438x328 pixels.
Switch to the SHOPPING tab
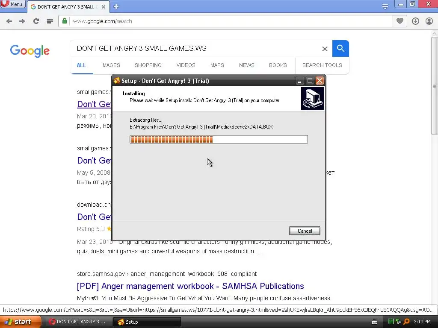148,65
